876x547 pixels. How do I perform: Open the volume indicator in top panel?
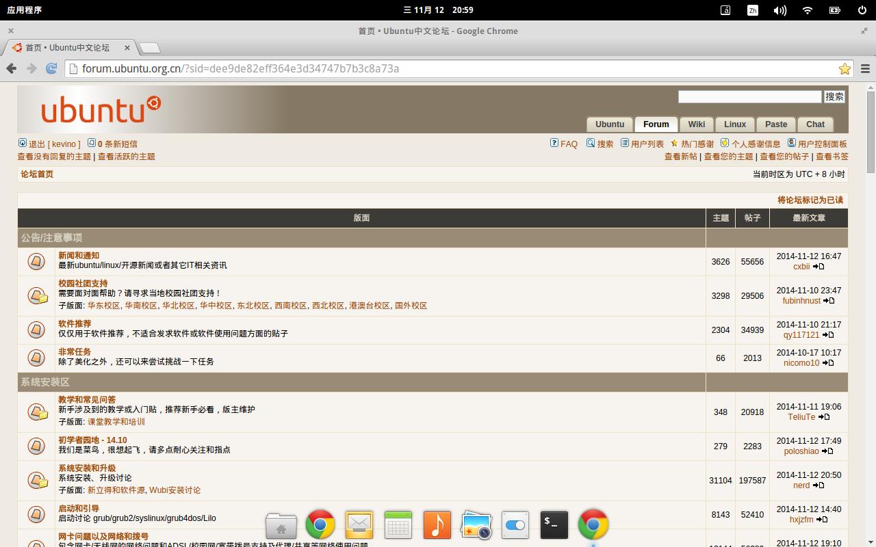[780, 10]
